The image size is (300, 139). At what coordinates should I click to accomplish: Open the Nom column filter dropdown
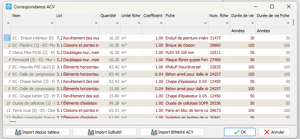coord(52,23)
